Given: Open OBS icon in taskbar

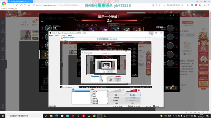Looking at the screenshot, I should tap(100, 116).
